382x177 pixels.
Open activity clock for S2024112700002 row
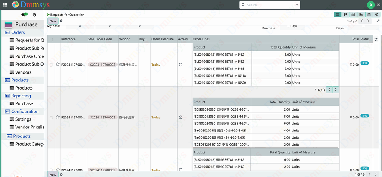coord(181,170)
